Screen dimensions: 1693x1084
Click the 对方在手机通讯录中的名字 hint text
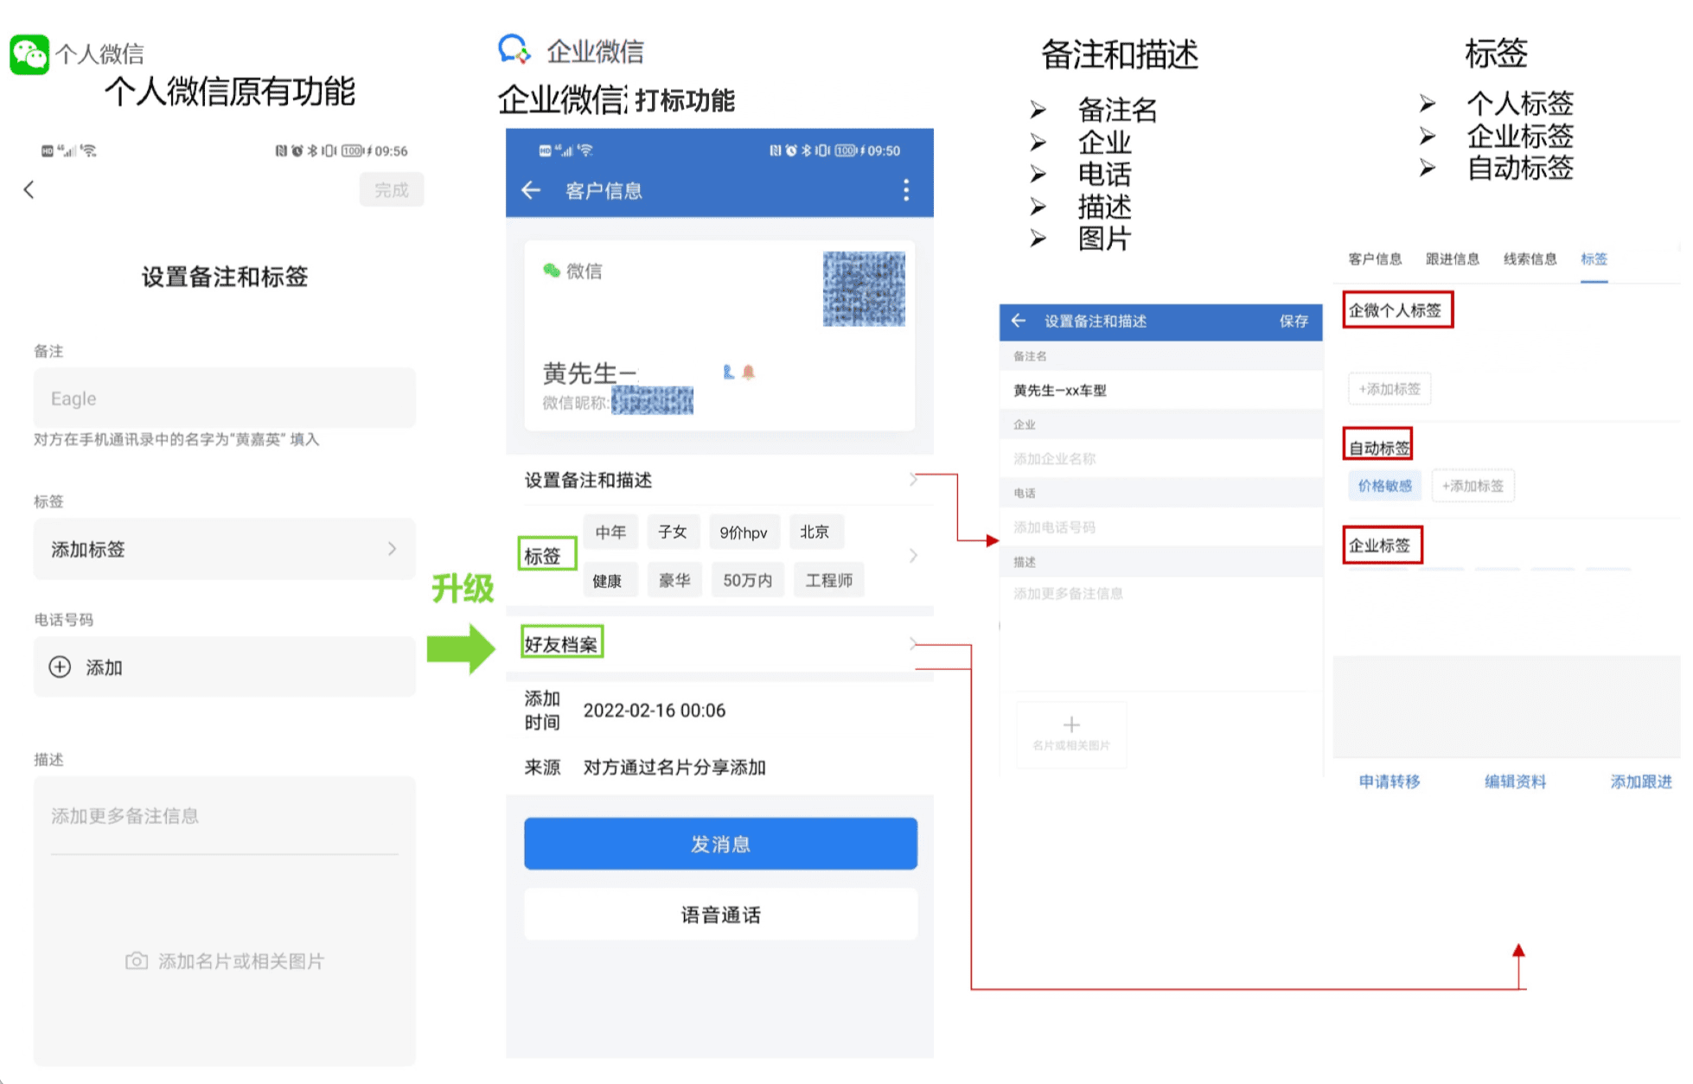pyautogui.click(x=176, y=439)
